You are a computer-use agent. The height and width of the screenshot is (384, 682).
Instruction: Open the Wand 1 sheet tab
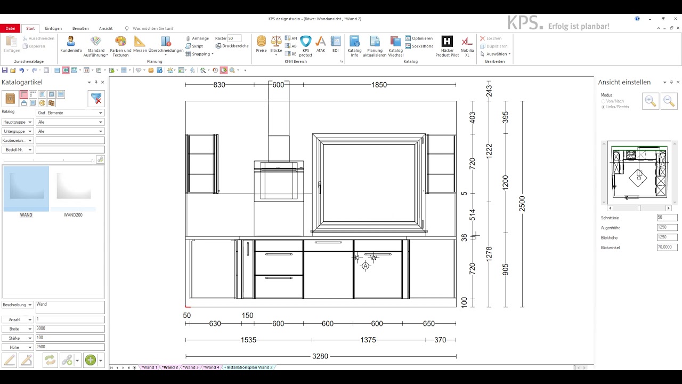[149, 367]
